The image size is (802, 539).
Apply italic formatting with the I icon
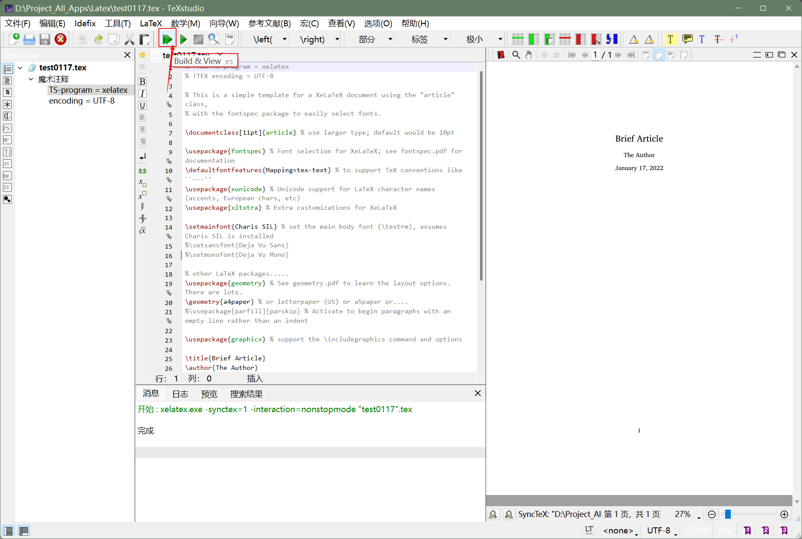point(142,93)
